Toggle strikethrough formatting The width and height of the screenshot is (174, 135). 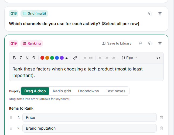pos(34,58)
